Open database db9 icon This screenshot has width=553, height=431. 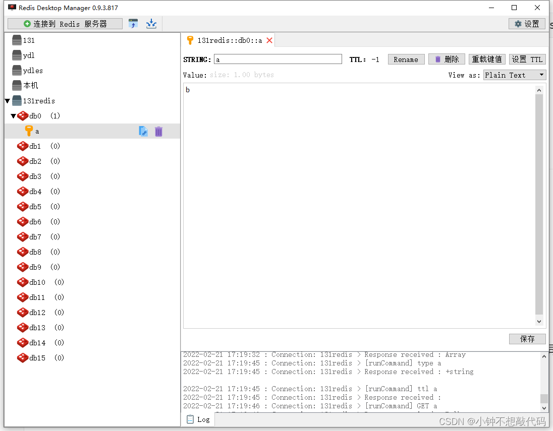point(23,267)
